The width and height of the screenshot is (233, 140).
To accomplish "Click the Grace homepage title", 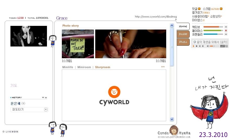I will [x=62, y=18].
